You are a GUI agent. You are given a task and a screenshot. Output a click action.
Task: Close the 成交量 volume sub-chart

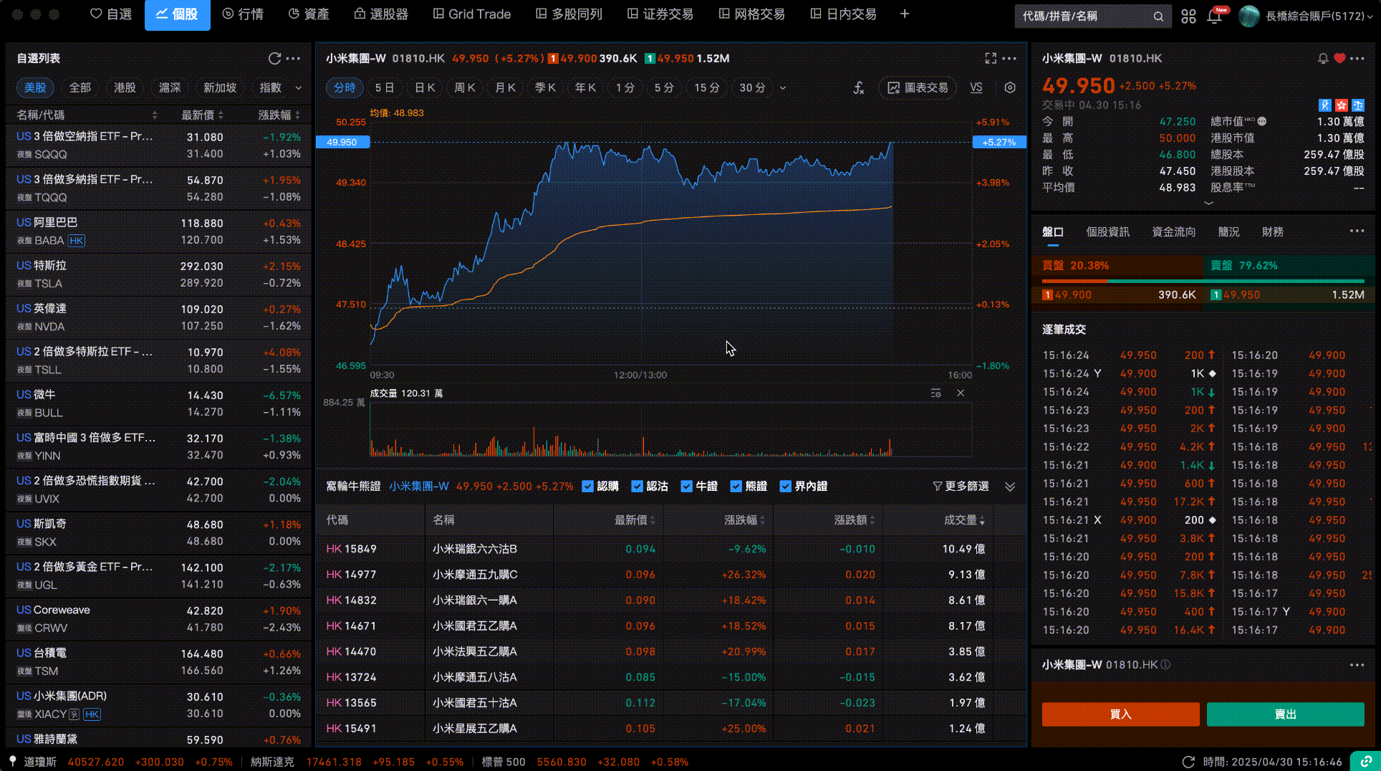point(961,393)
